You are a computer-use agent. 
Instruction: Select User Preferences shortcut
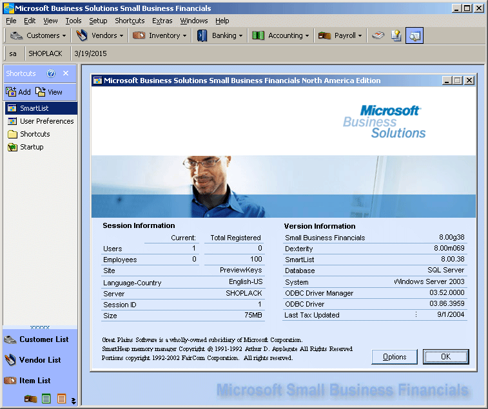[x=41, y=121]
